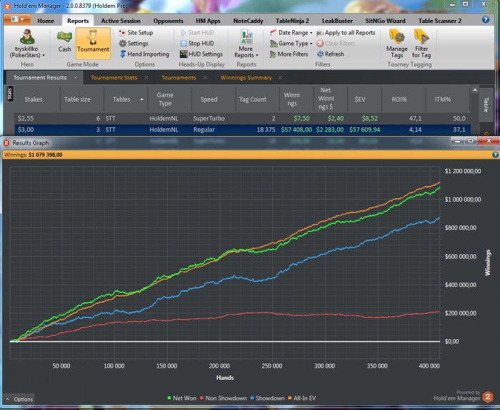Open the Date Range dropdown
This screenshot has height=410, width=500.
(x=293, y=33)
